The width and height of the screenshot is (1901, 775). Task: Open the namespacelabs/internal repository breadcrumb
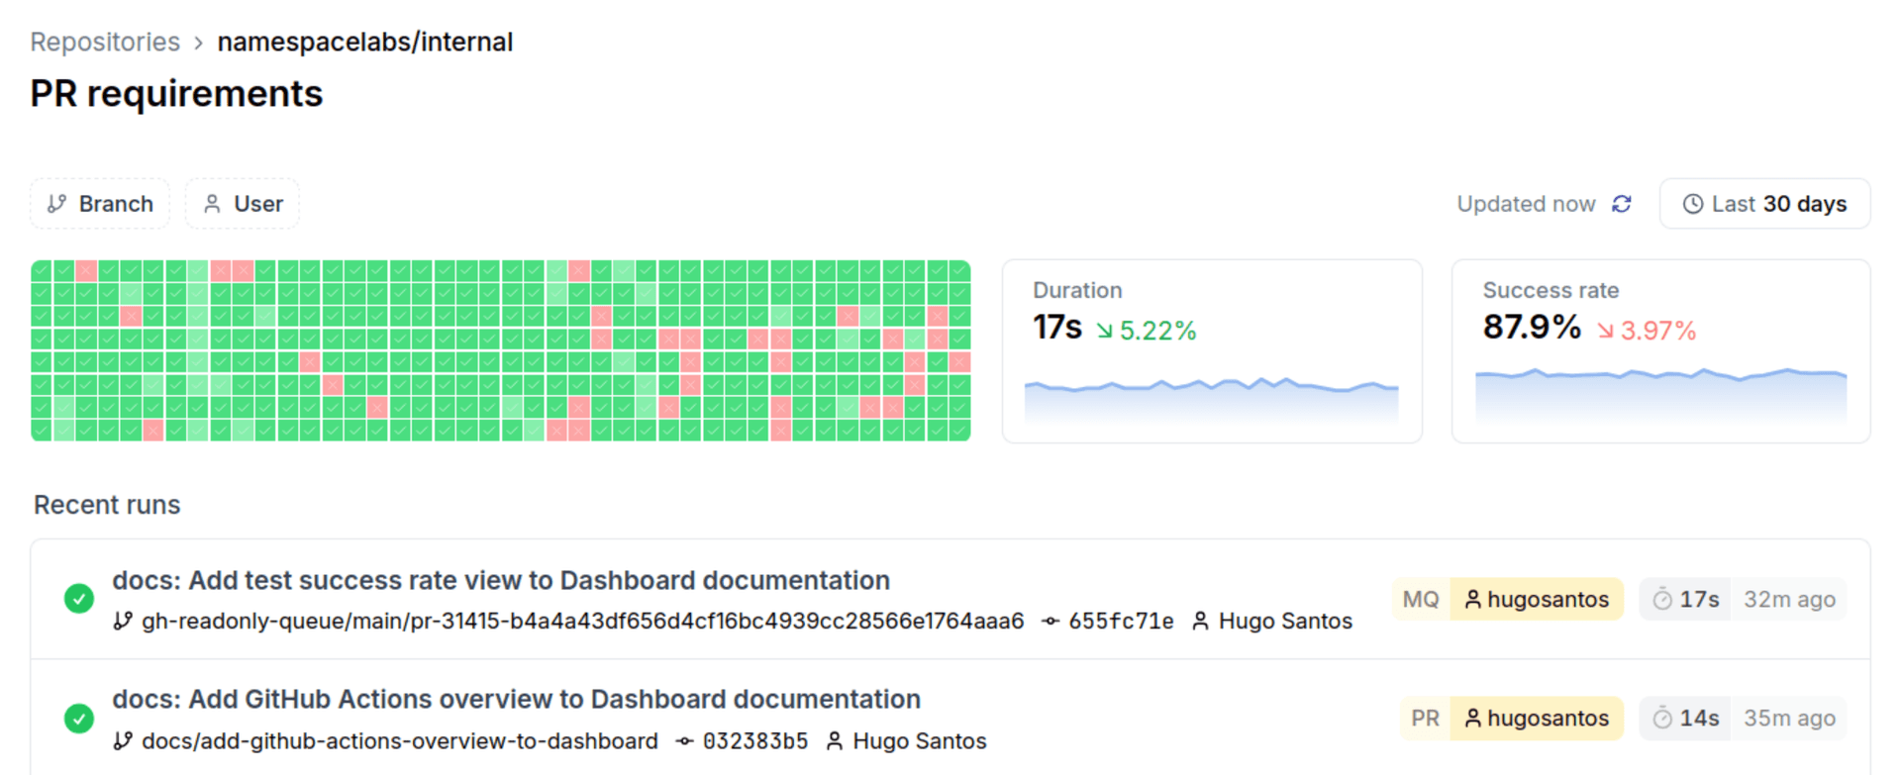[x=364, y=42]
